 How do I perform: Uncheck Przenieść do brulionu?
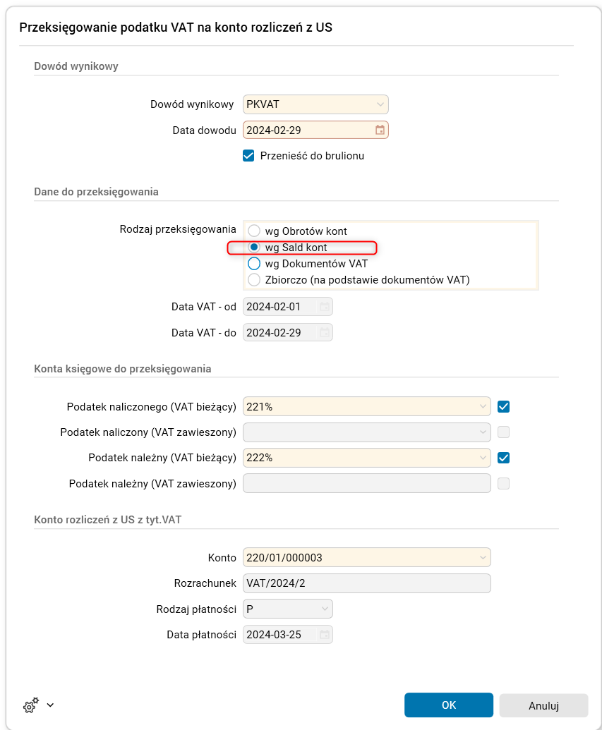pos(248,157)
